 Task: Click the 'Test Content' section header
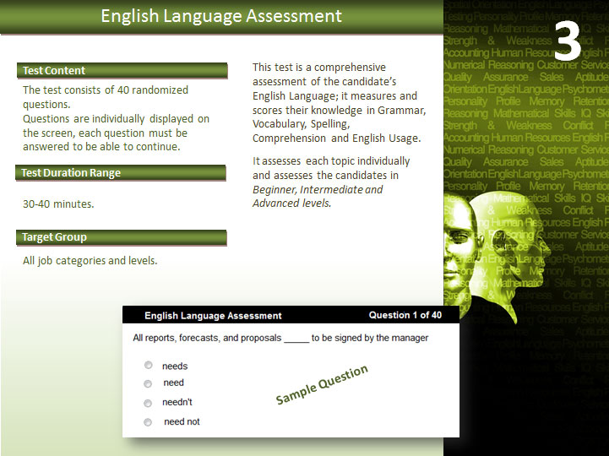tap(122, 71)
